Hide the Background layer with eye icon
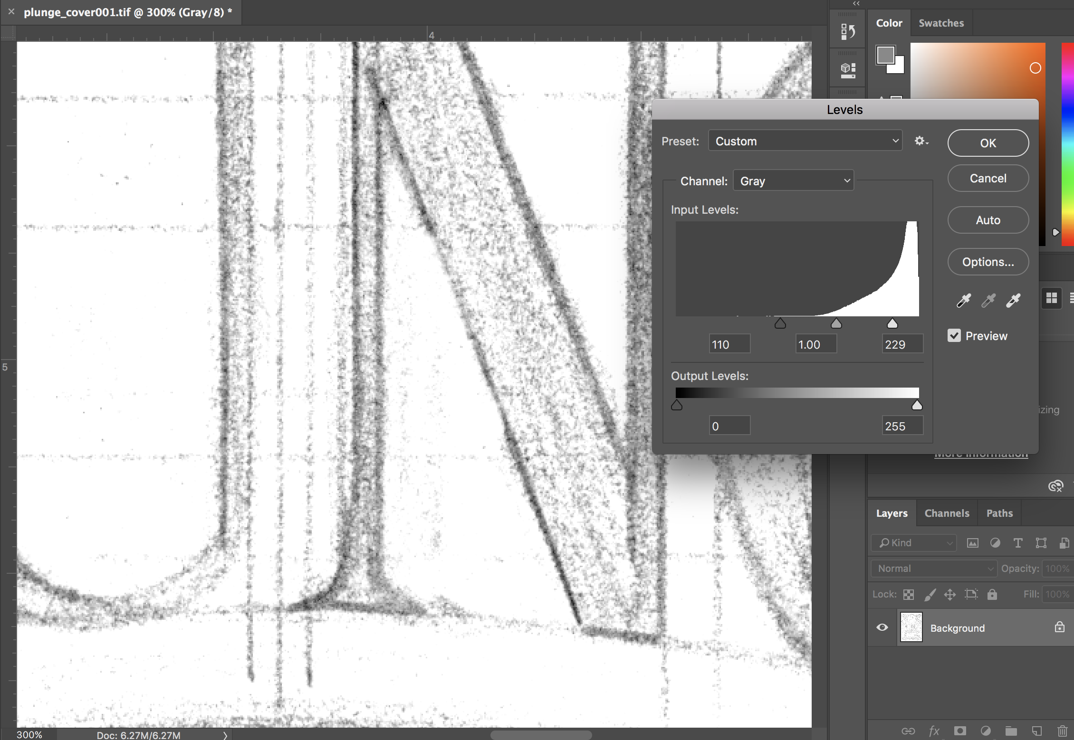The height and width of the screenshot is (740, 1074). click(x=882, y=627)
